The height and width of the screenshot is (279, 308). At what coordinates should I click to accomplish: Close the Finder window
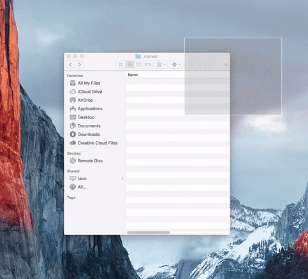pyautogui.click(x=68, y=56)
